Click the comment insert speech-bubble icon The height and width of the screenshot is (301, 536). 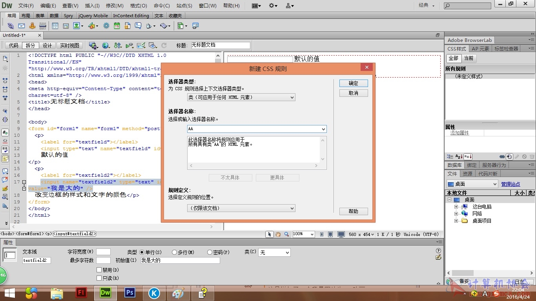[x=138, y=25]
